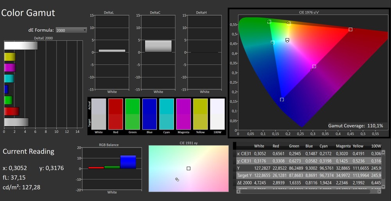Click the 100W swatch in the Actual/Target strip
The height and width of the screenshot is (201, 391).
coord(217,114)
